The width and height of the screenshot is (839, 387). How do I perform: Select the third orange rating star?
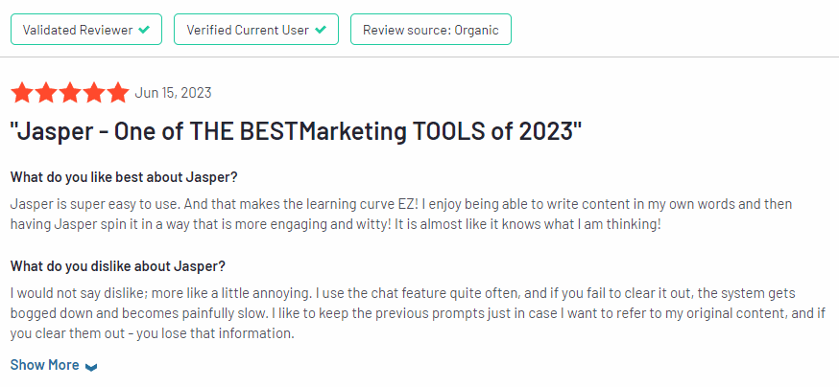click(x=70, y=93)
